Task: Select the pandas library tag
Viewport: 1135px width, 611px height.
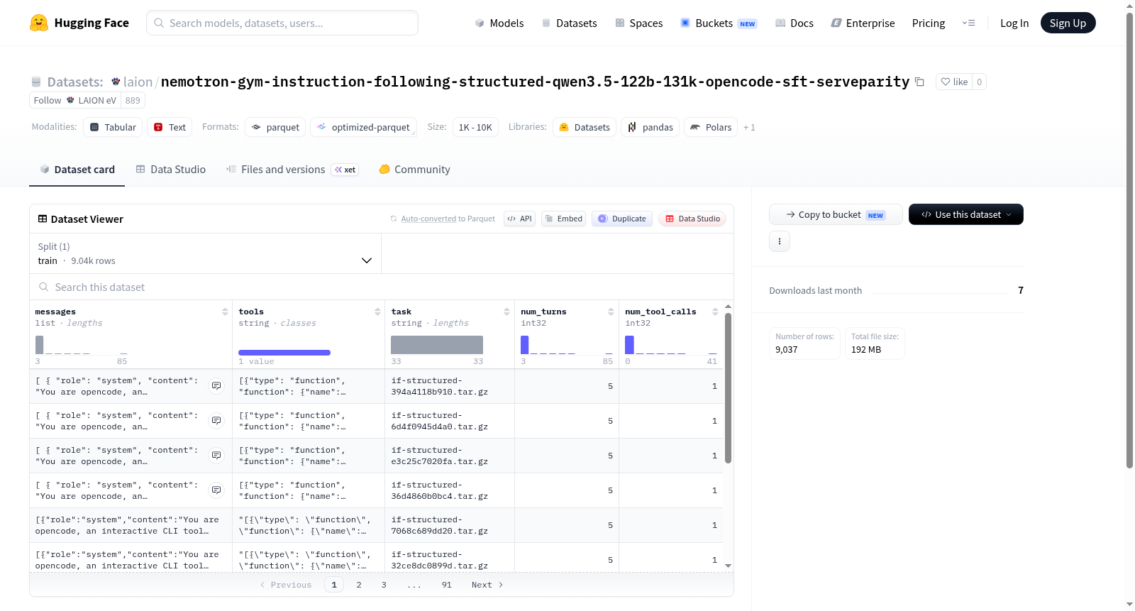Action: (650, 127)
